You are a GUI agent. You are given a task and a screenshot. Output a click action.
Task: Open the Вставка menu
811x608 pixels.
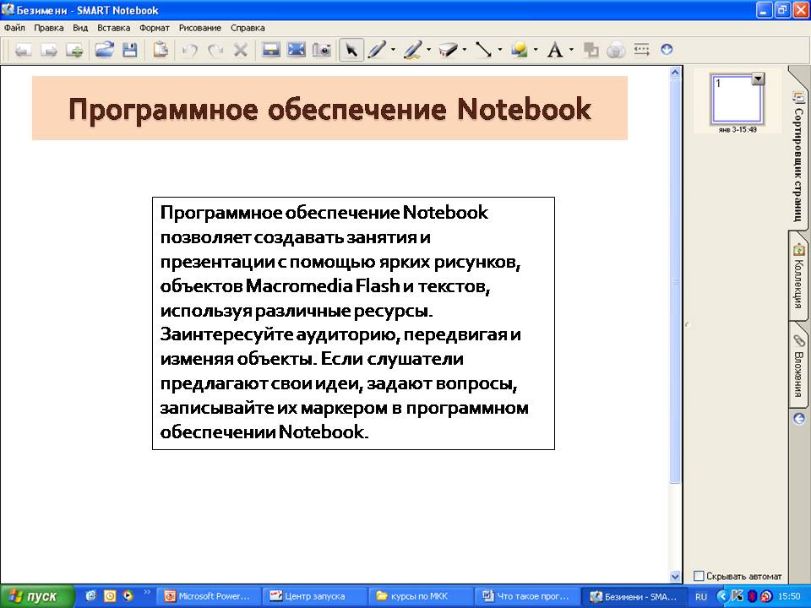point(114,28)
